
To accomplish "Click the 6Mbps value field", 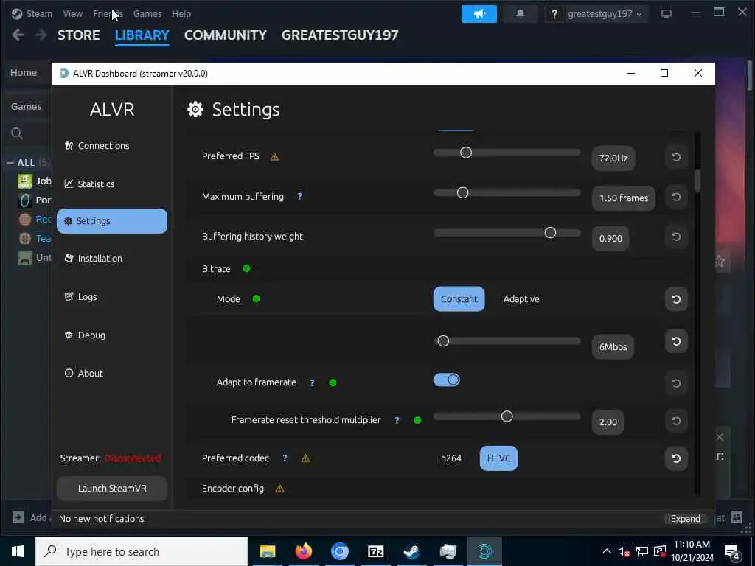I will tap(613, 346).
